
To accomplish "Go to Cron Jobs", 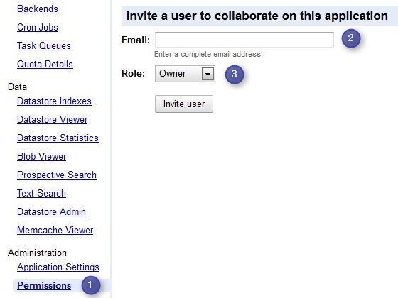I will coord(38,28).
